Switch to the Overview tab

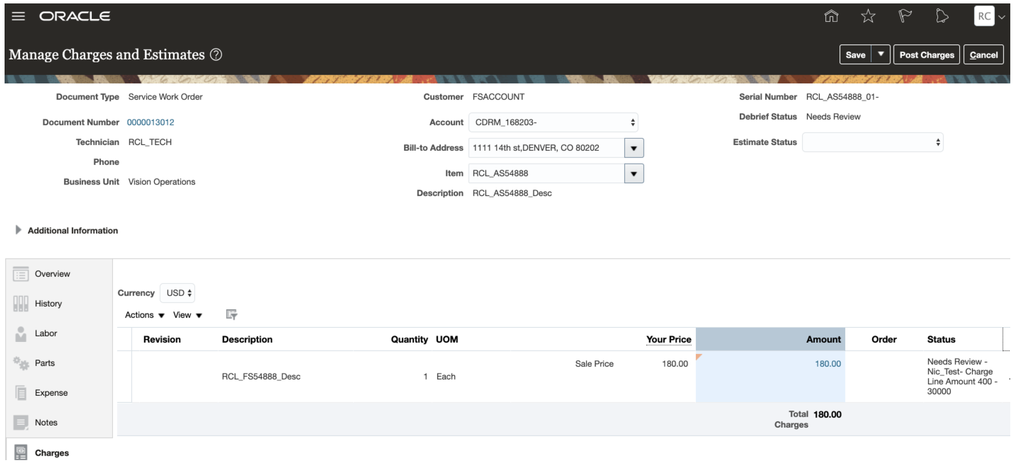[53, 274]
